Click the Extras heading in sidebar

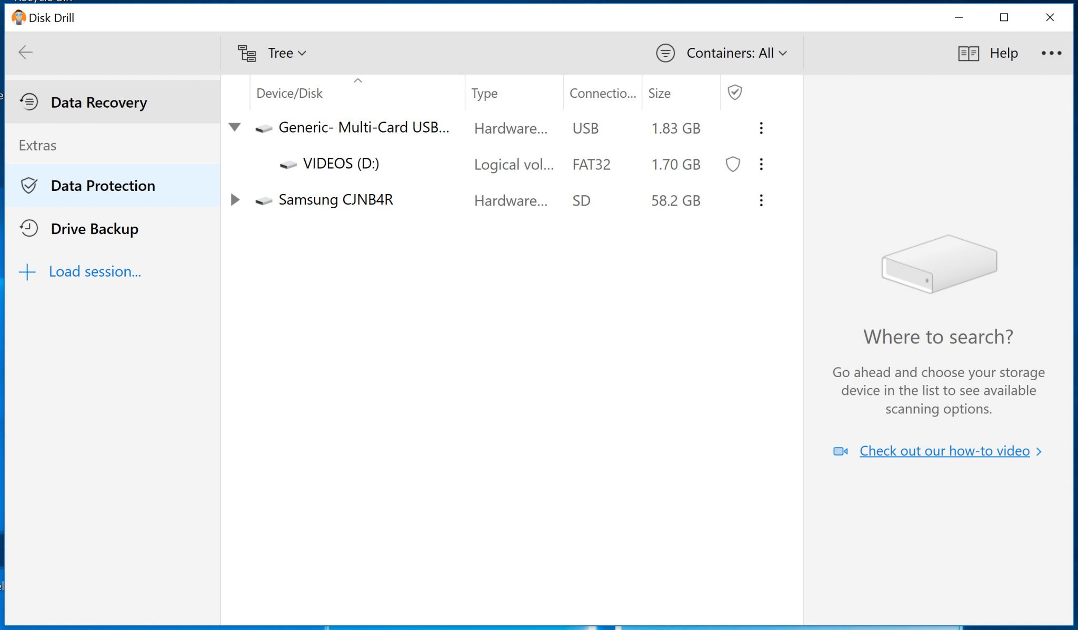click(x=37, y=145)
